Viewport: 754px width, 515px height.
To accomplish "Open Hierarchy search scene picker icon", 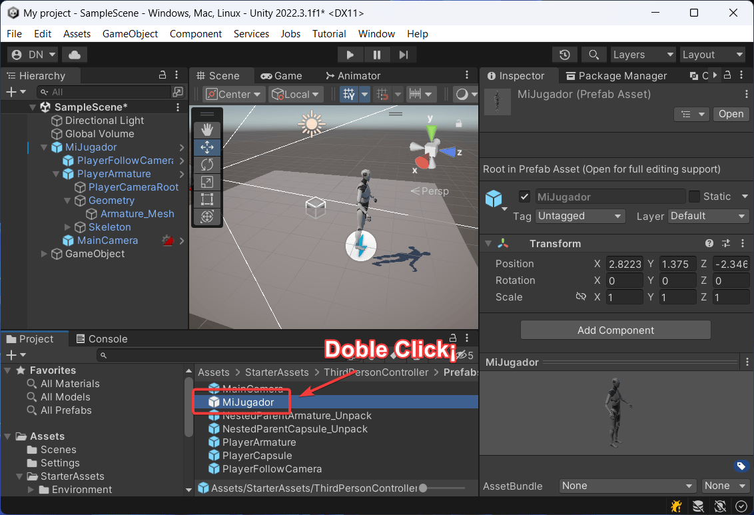I will (x=177, y=91).
